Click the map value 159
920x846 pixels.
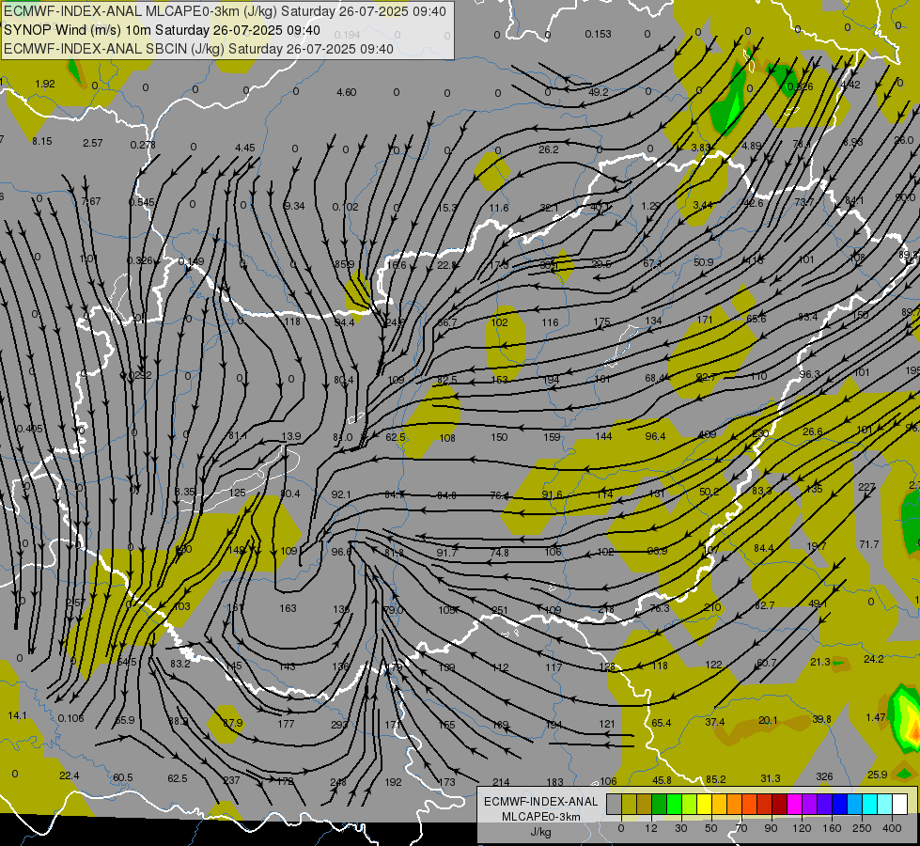(x=552, y=437)
